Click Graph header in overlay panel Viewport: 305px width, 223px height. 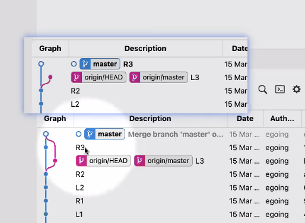point(50,49)
